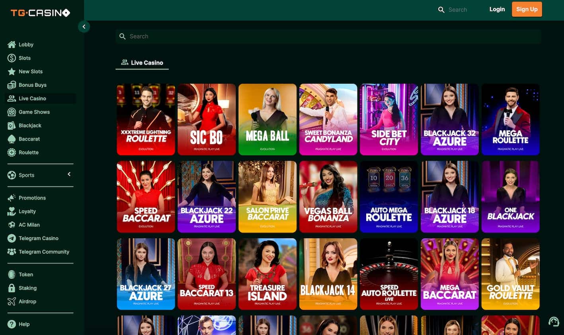The height and width of the screenshot is (335, 564).
Task: Launch the Mega Ball game
Action: pos(267,120)
